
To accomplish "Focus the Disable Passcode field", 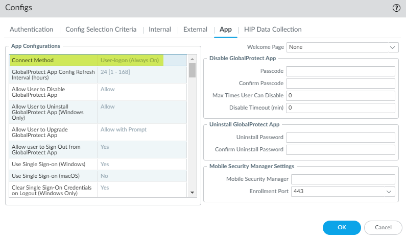I will [341, 71].
